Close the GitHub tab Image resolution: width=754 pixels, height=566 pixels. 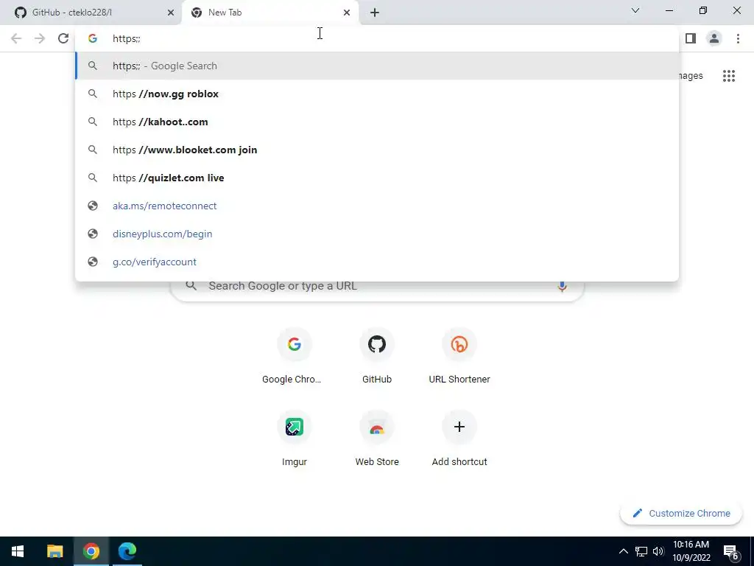click(171, 13)
